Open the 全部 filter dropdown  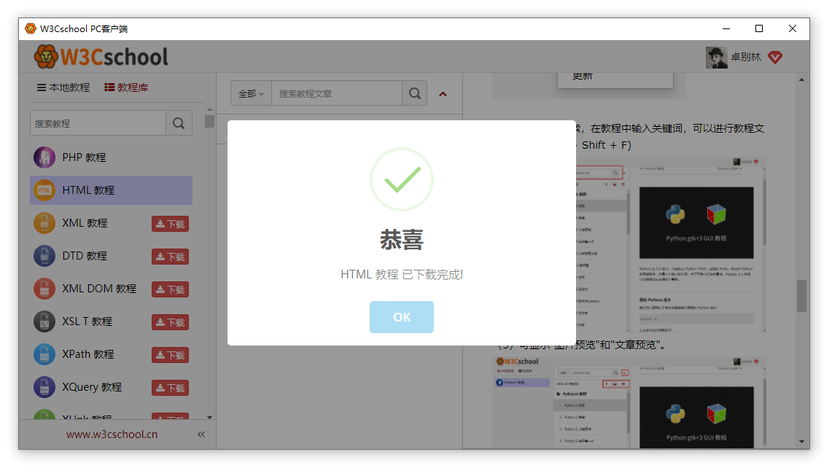pos(251,93)
